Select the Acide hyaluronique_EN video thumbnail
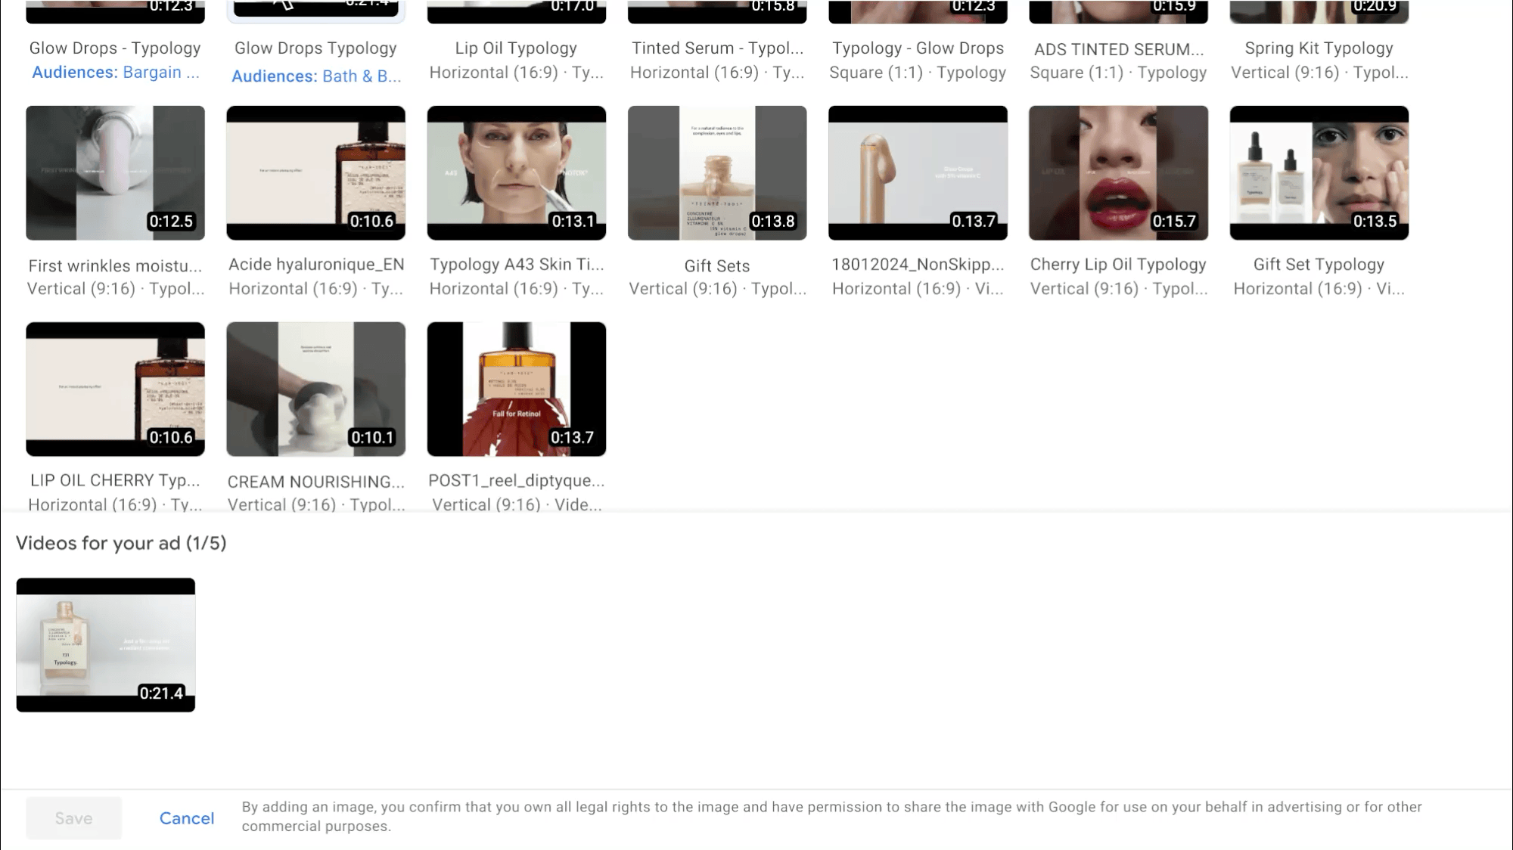 [x=315, y=172]
